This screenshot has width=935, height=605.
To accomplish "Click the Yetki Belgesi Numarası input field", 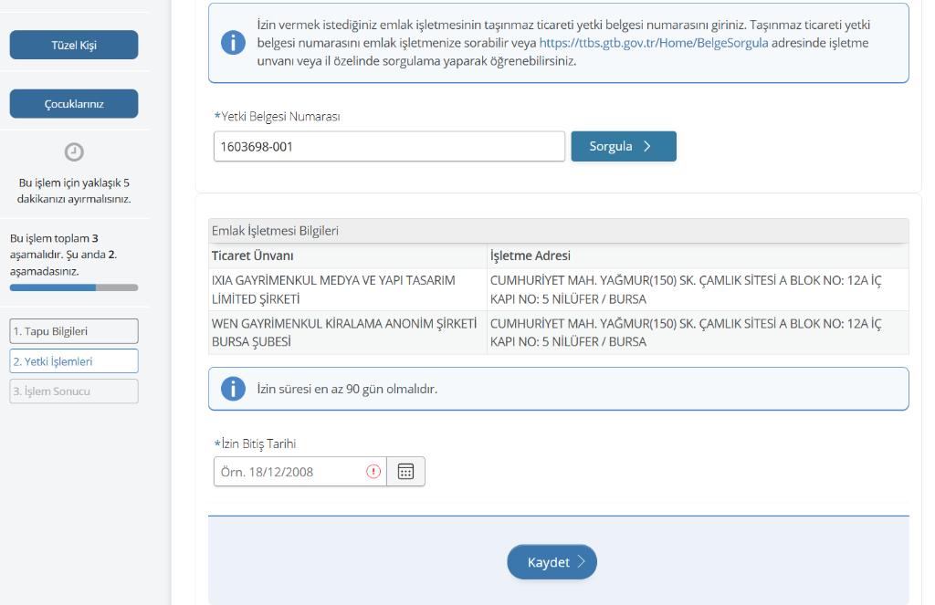I will [389, 146].
